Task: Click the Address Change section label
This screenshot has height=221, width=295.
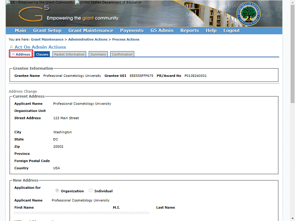Action: [x=23, y=91]
